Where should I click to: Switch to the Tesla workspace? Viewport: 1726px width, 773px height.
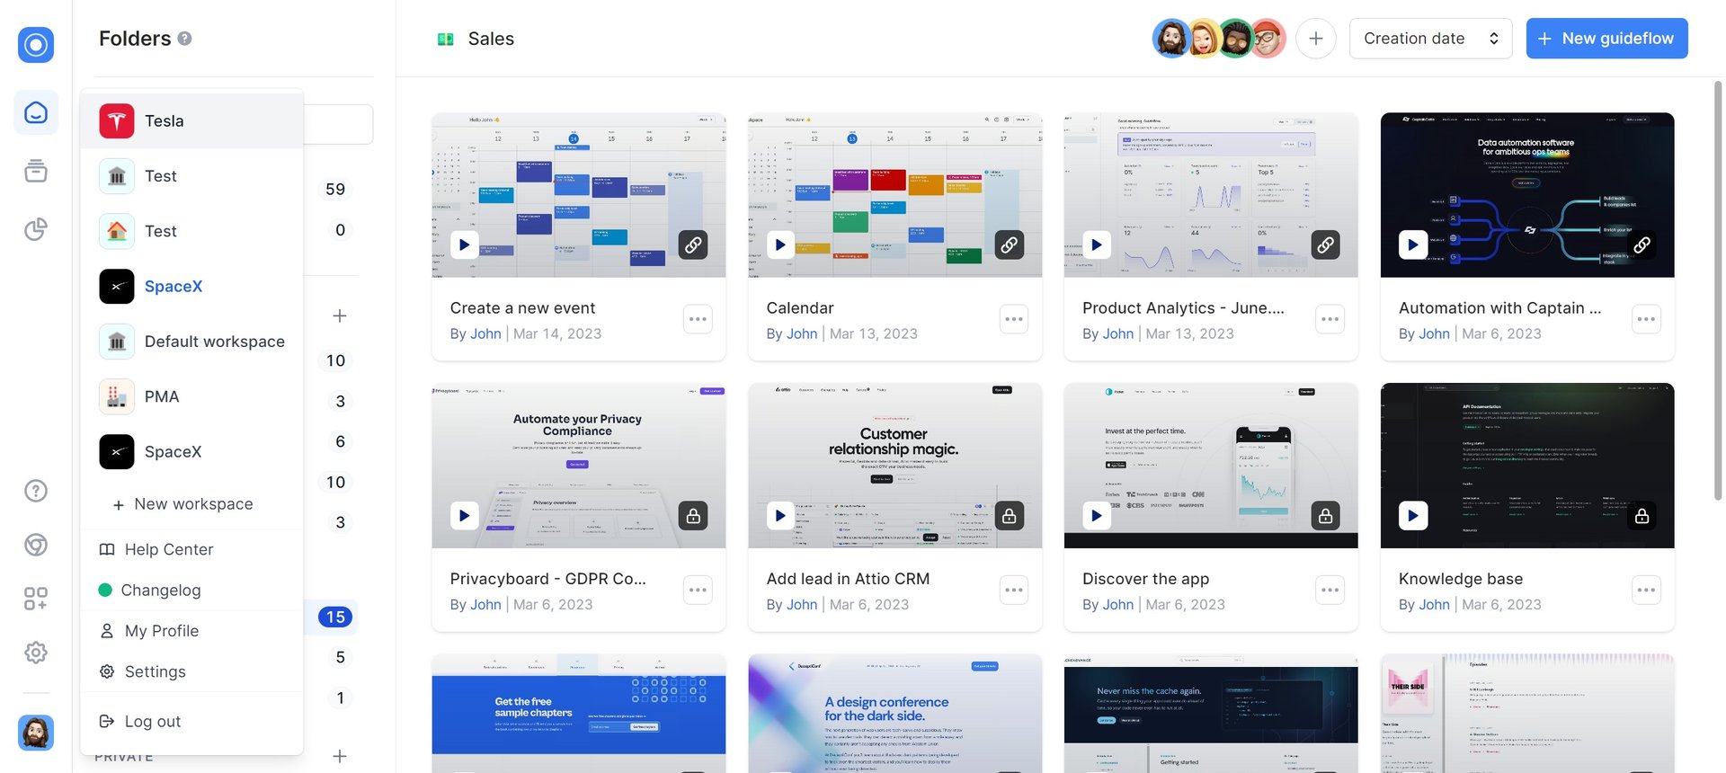tap(191, 120)
